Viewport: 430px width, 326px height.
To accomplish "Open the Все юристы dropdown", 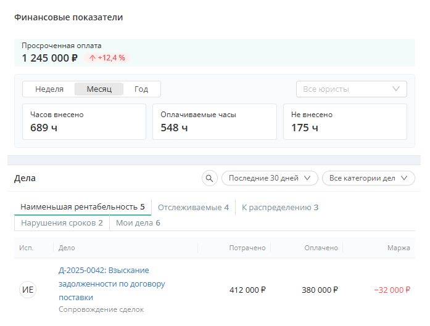I will 351,89.
